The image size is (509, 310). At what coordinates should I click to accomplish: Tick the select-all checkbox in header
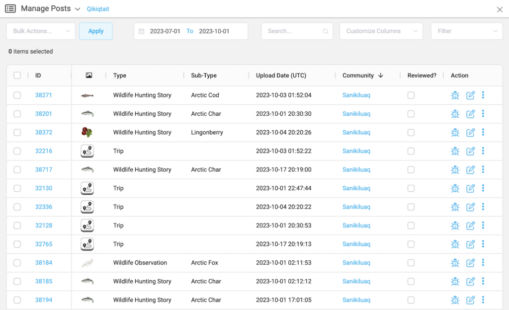[x=17, y=76]
